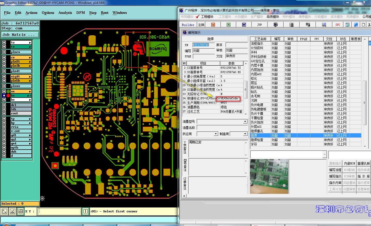Screen dimensions: 371x226
Task: Click the computer monitor icon in toolbar
Action: 324,25
